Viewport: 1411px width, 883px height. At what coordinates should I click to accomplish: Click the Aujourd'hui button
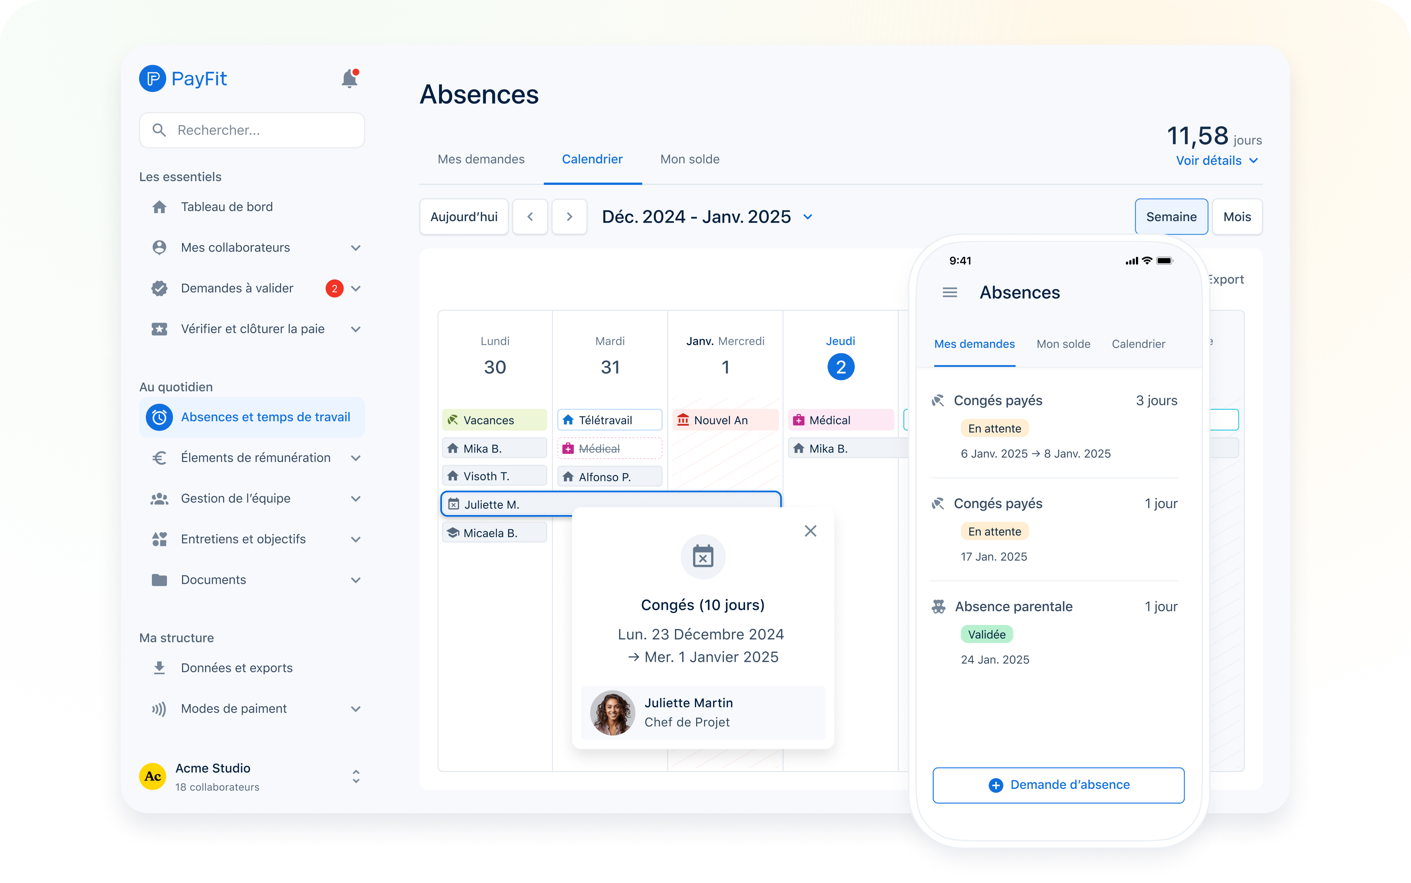coord(464,217)
